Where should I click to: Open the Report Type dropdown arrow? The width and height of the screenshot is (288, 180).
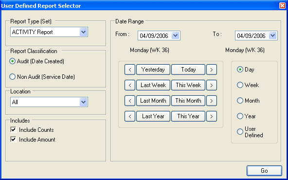[x=84, y=32]
